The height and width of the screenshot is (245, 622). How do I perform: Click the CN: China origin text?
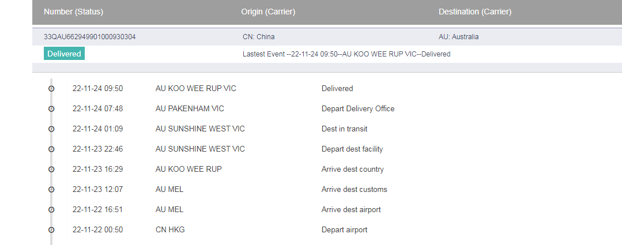258,37
